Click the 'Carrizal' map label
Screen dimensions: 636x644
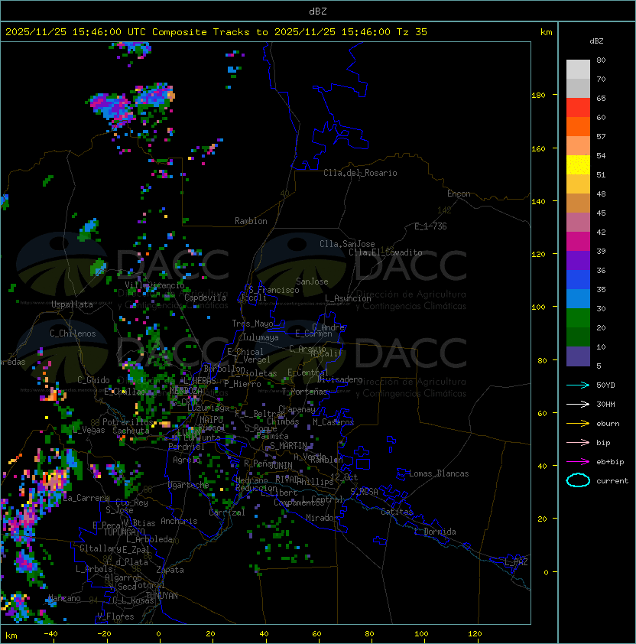click(x=227, y=512)
